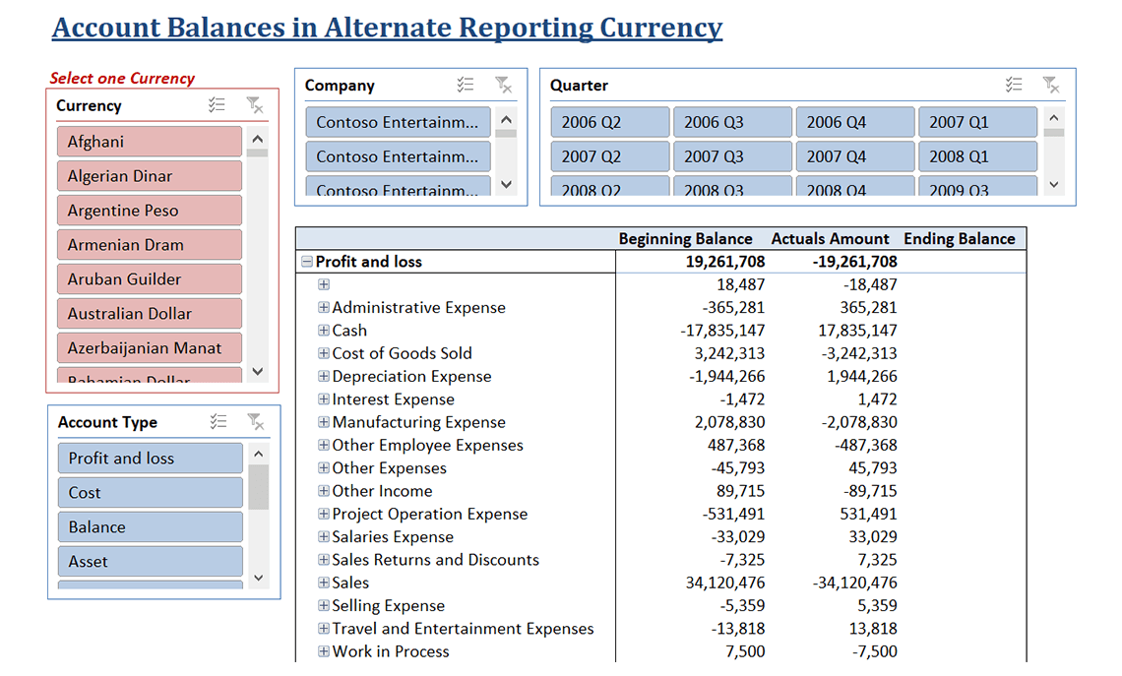This screenshot has width=1122, height=676.
Task: Expand the blank unnamed row
Action: [324, 284]
